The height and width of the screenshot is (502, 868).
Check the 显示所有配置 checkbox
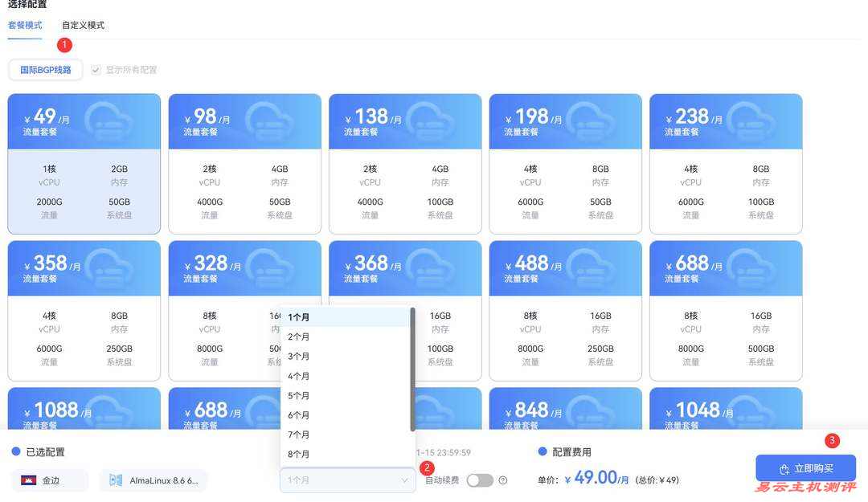coord(96,70)
